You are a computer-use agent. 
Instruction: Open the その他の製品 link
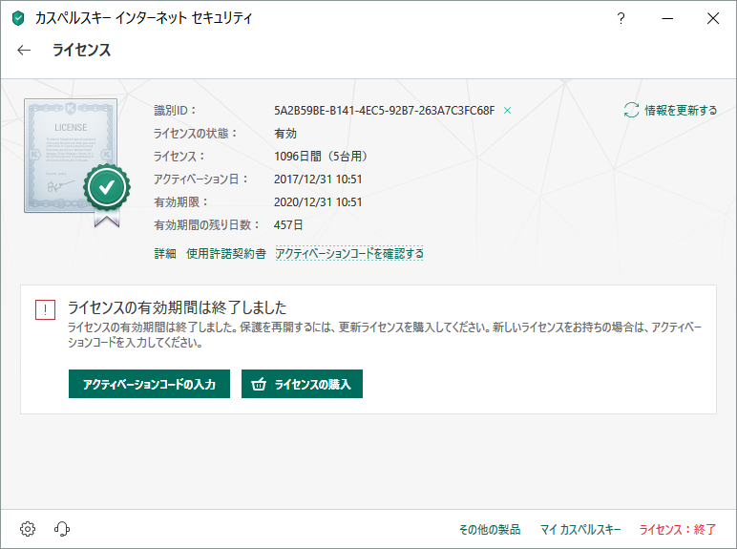coord(491,529)
